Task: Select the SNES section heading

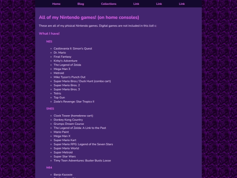Action: [x=50, y=109]
